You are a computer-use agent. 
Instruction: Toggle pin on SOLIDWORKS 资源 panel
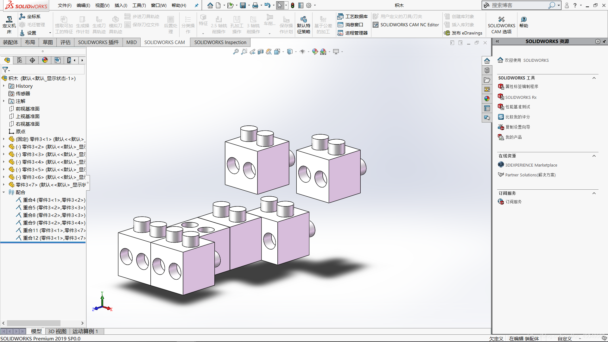(x=604, y=41)
